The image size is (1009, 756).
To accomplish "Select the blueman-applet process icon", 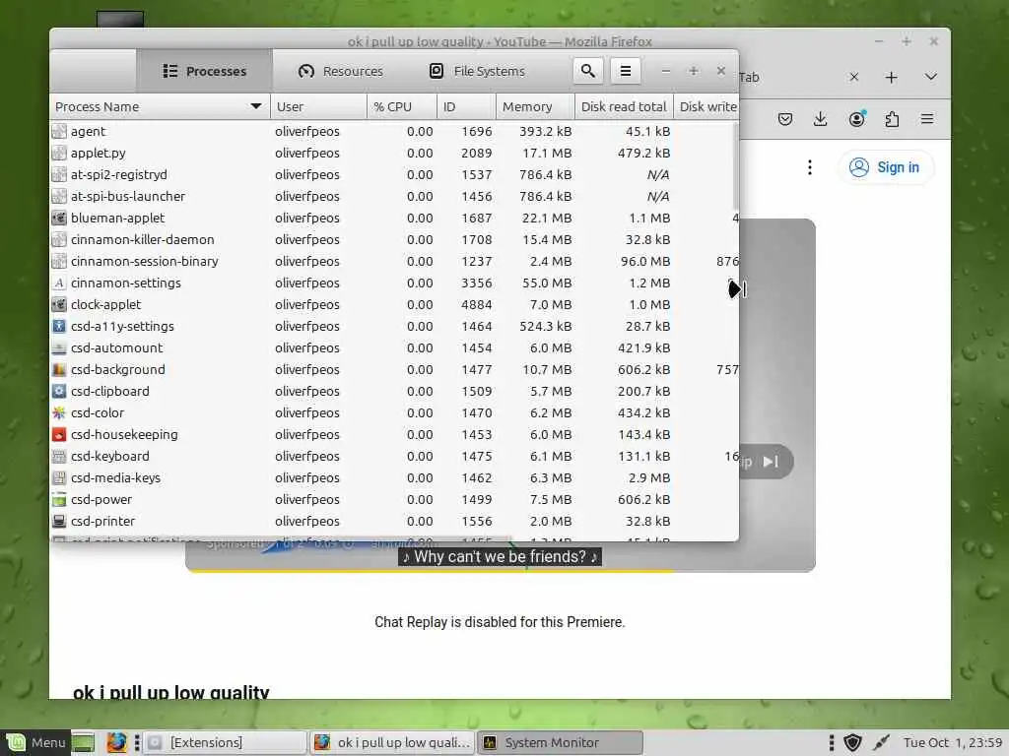I will click(x=59, y=218).
